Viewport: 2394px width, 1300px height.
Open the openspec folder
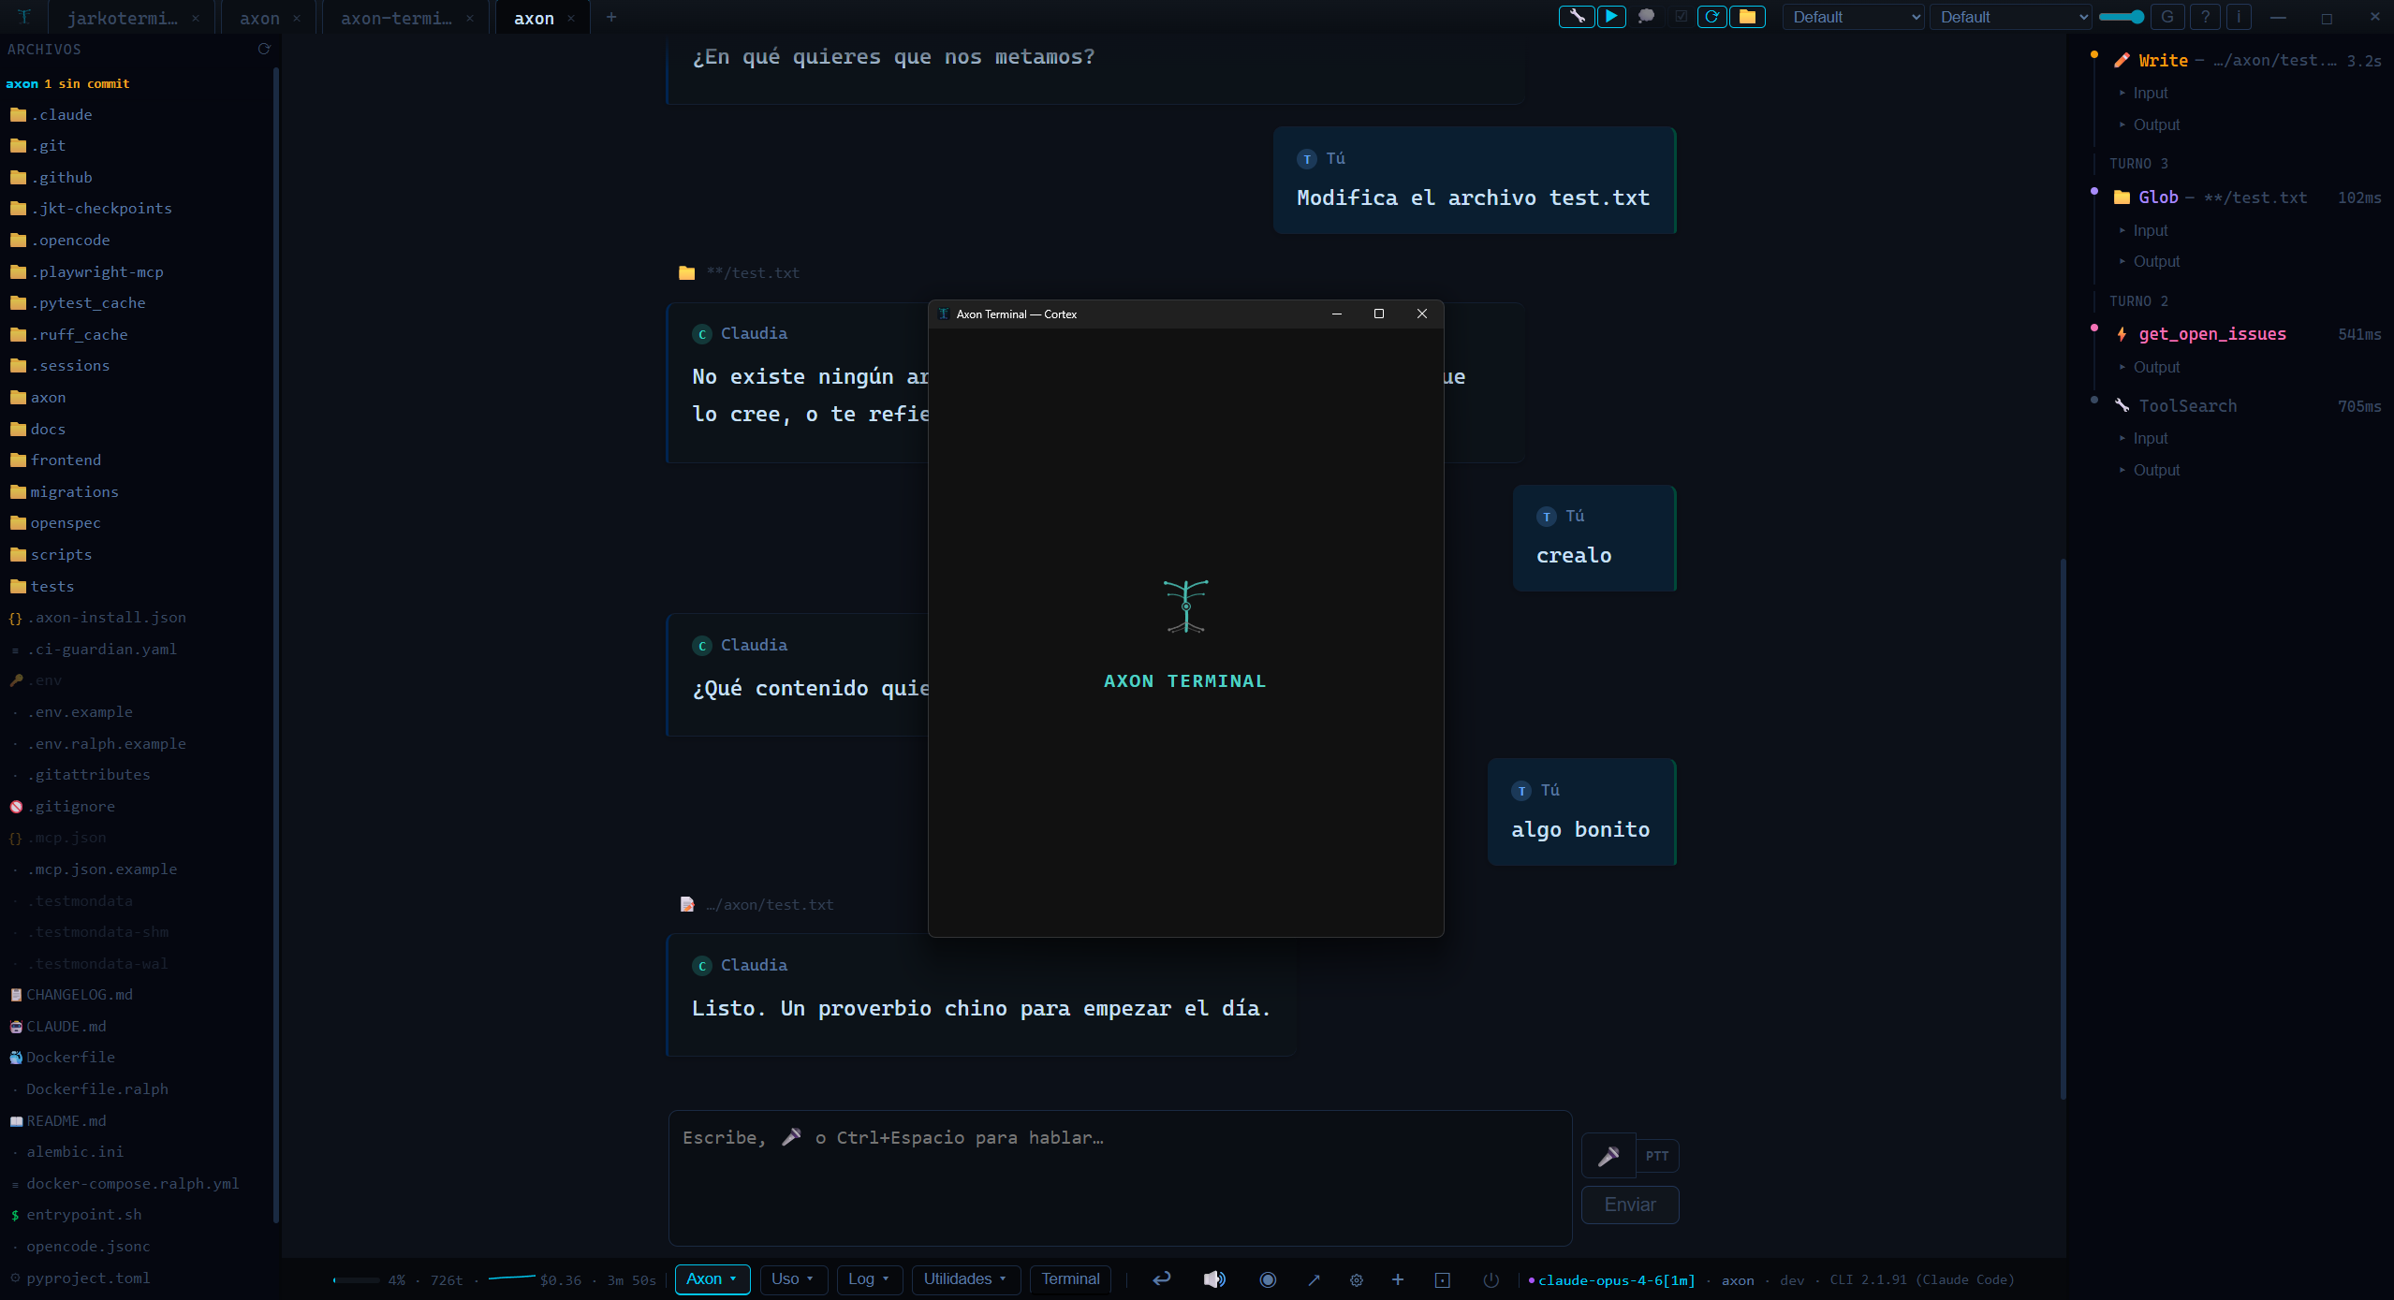pyautogui.click(x=55, y=523)
